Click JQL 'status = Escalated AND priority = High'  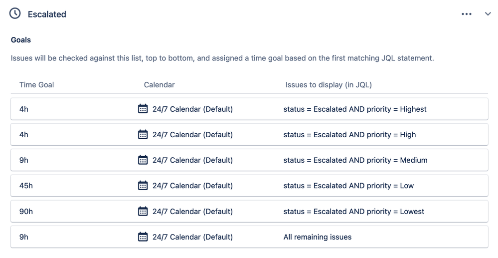(349, 135)
